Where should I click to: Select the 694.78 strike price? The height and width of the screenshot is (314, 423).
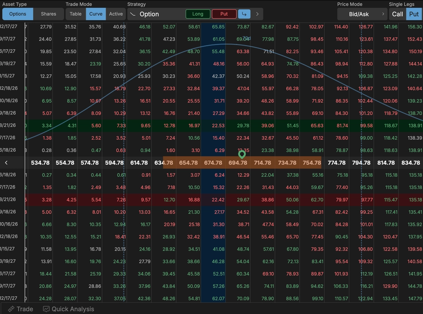click(x=238, y=163)
